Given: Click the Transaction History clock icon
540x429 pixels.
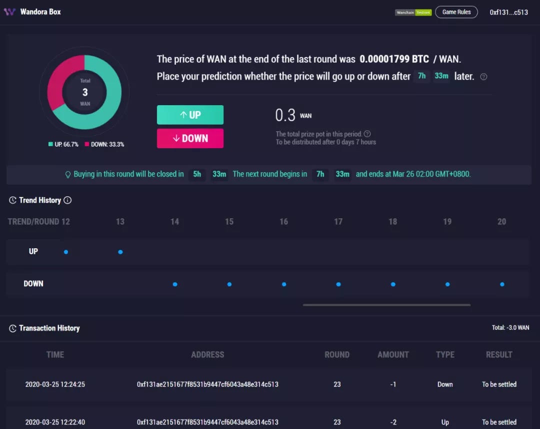Looking at the screenshot, I should tap(12, 328).
